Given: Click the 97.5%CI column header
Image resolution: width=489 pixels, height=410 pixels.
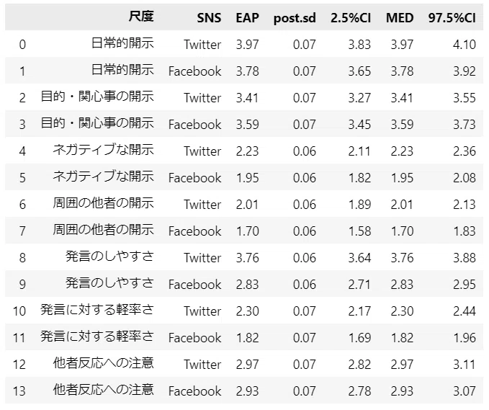Looking at the screenshot, I should (452, 18).
